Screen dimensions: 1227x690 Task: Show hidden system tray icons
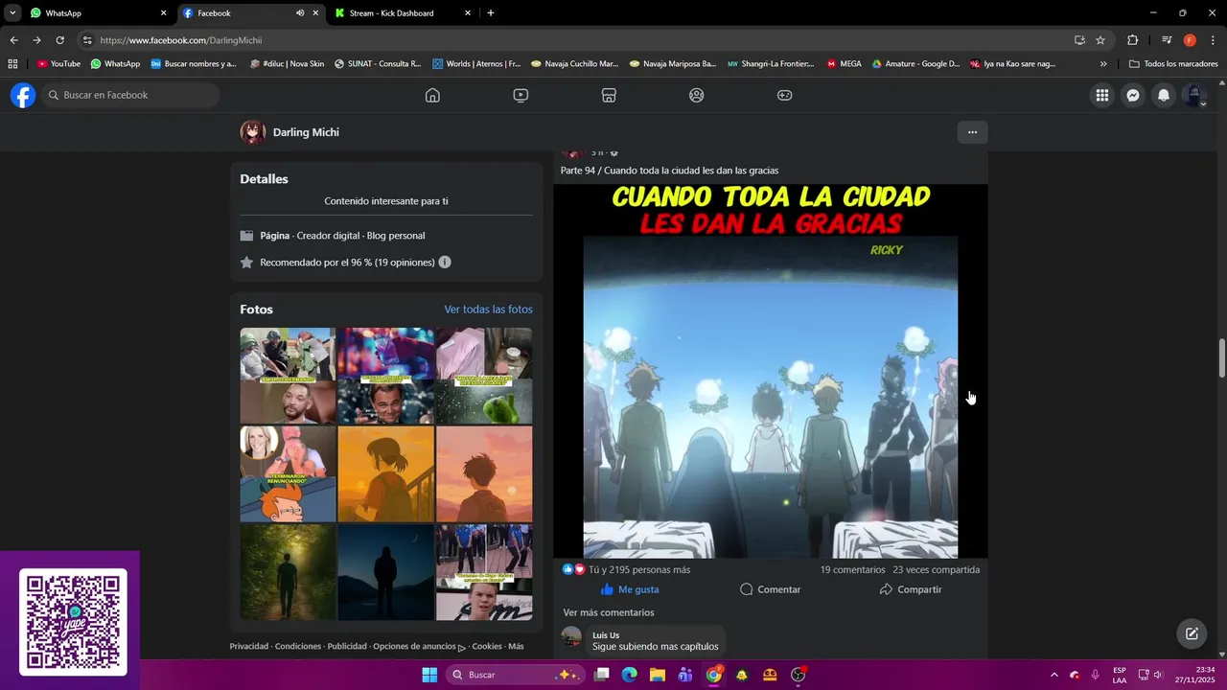(1054, 675)
